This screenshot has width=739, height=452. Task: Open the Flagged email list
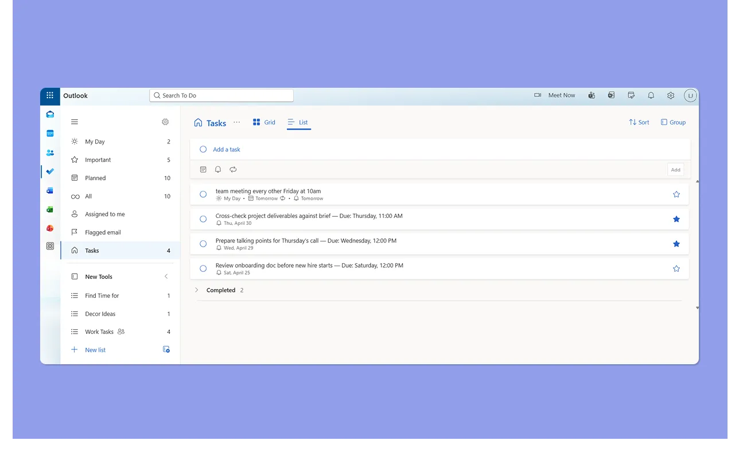click(x=120, y=232)
